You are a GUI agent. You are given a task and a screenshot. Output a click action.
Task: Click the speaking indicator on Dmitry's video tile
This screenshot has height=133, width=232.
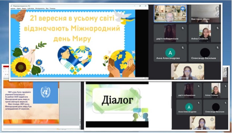click(183, 9)
